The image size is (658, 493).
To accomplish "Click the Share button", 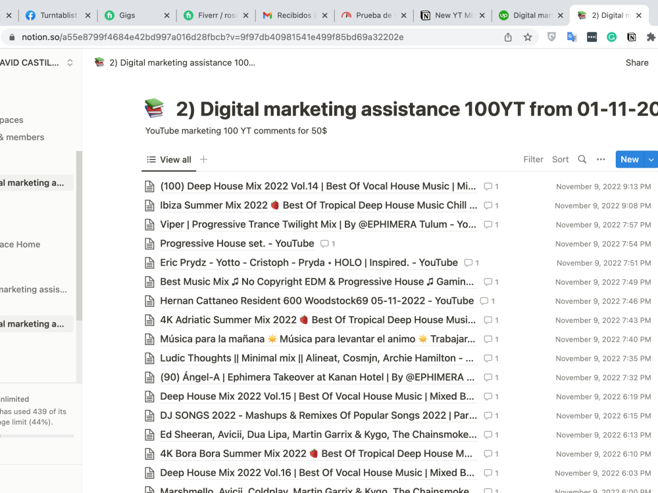I will point(636,62).
